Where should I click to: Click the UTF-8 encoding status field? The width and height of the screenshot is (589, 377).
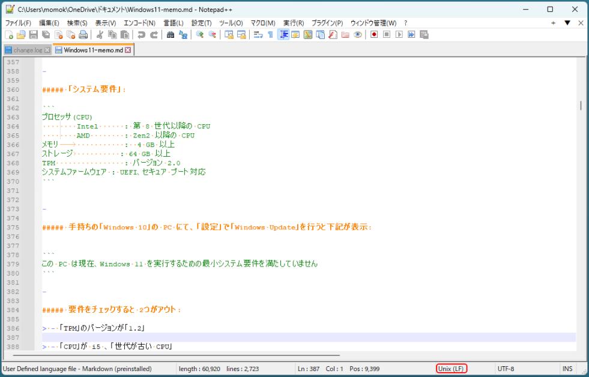coord(506,369)
